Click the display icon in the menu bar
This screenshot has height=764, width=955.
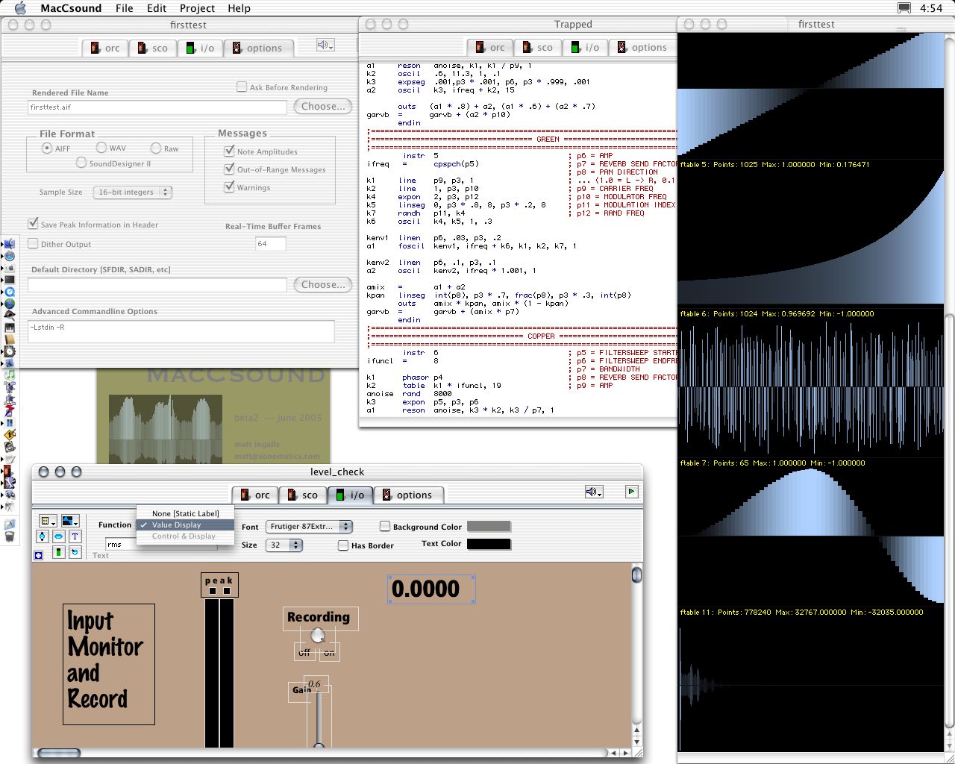(x=904, y=8)
